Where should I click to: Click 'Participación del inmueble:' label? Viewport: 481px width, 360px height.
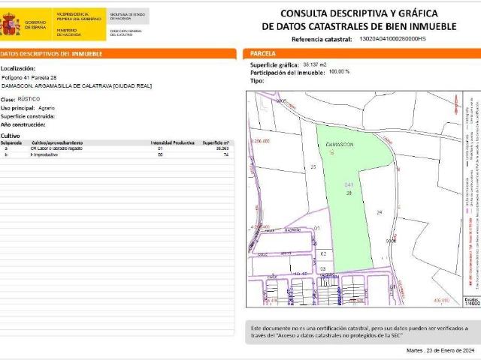(287, 73)
